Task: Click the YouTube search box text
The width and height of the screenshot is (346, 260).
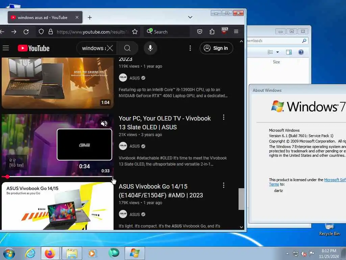Action: pos(94,48)
